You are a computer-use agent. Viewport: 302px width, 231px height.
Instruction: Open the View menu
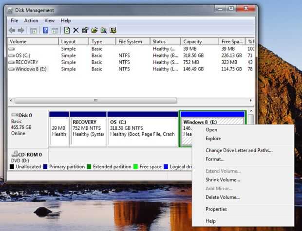pos(50,21)
